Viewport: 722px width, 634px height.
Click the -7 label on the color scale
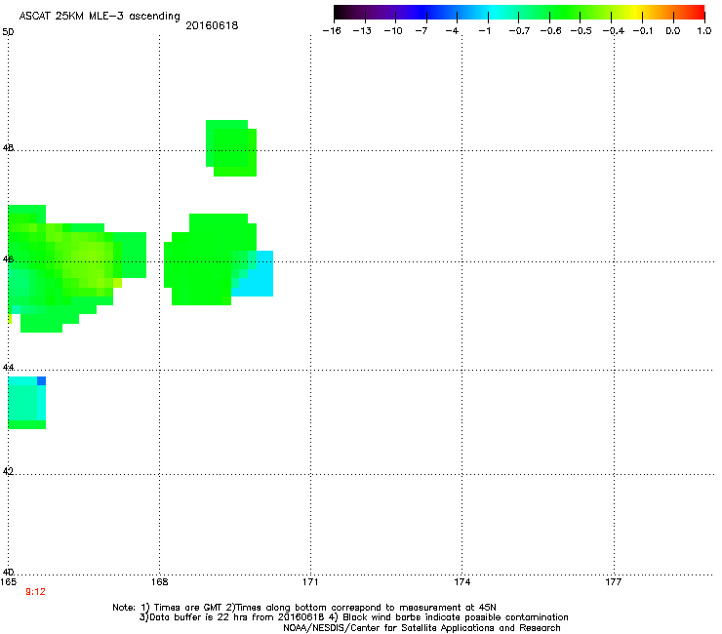click(421, 31)
